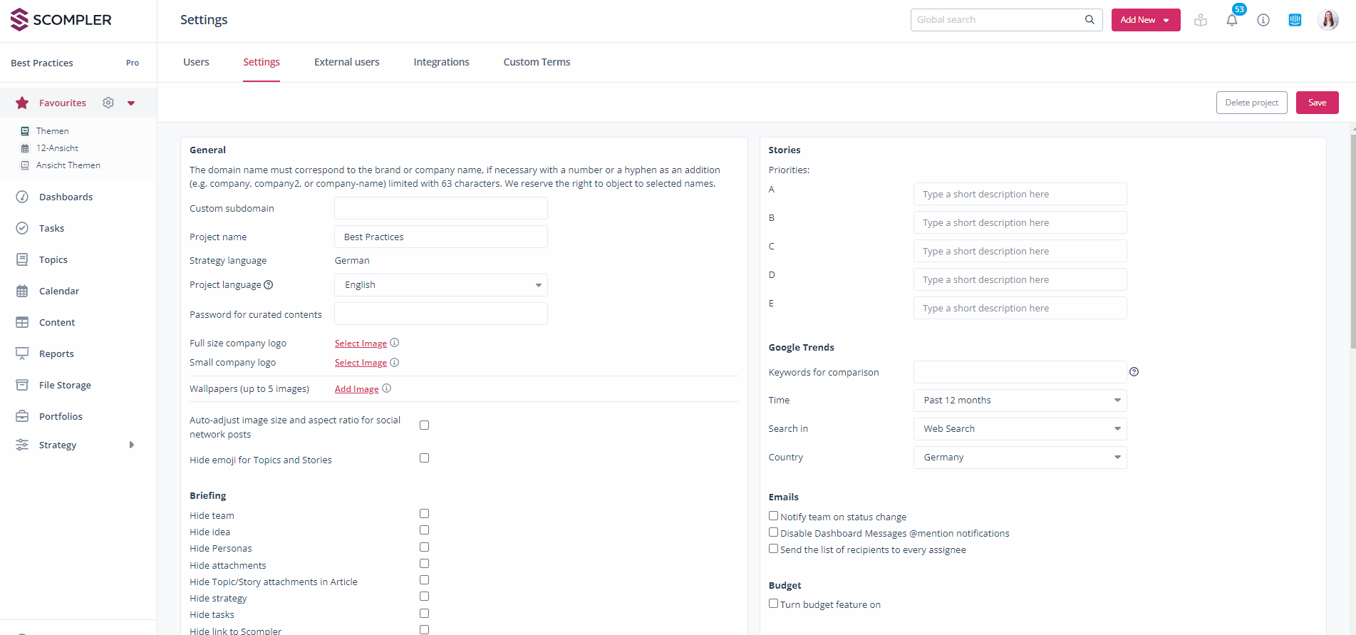Tick Turn budget feature on checkbox
Screen dimensions: 1356x635
click(x=773, y=604)
